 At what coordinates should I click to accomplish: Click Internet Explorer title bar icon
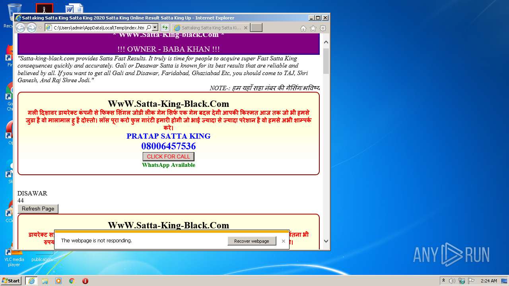click(18, 18)
